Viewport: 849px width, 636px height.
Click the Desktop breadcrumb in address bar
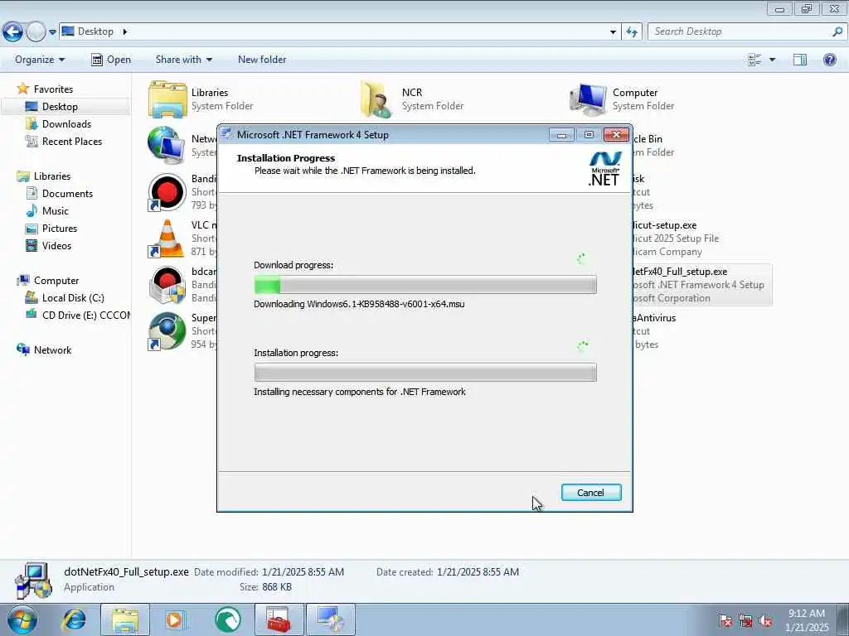pyautogui.click(x=95, y=31)
